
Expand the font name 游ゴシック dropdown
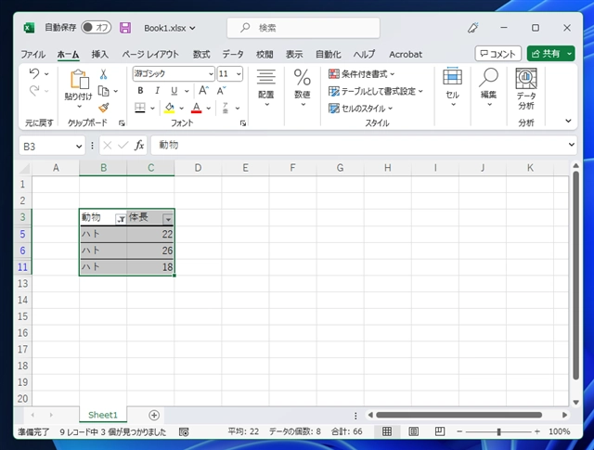point(211,73)
